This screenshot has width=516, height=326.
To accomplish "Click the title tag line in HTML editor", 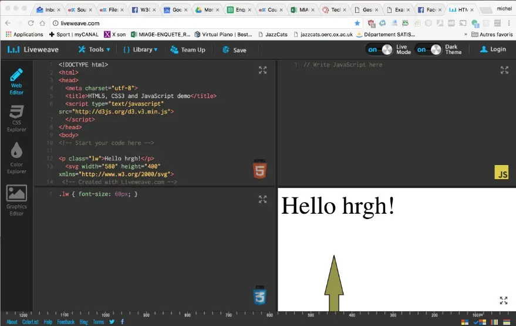I will 141,96.
